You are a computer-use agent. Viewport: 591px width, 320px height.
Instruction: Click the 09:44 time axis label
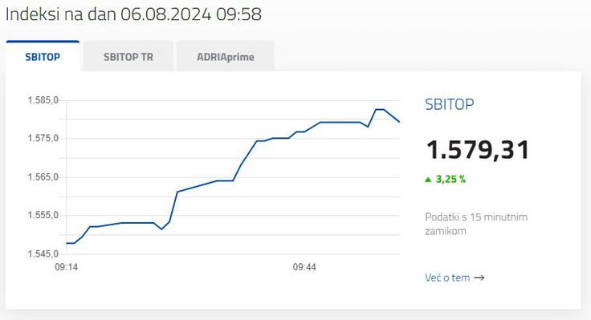point(304,267)
